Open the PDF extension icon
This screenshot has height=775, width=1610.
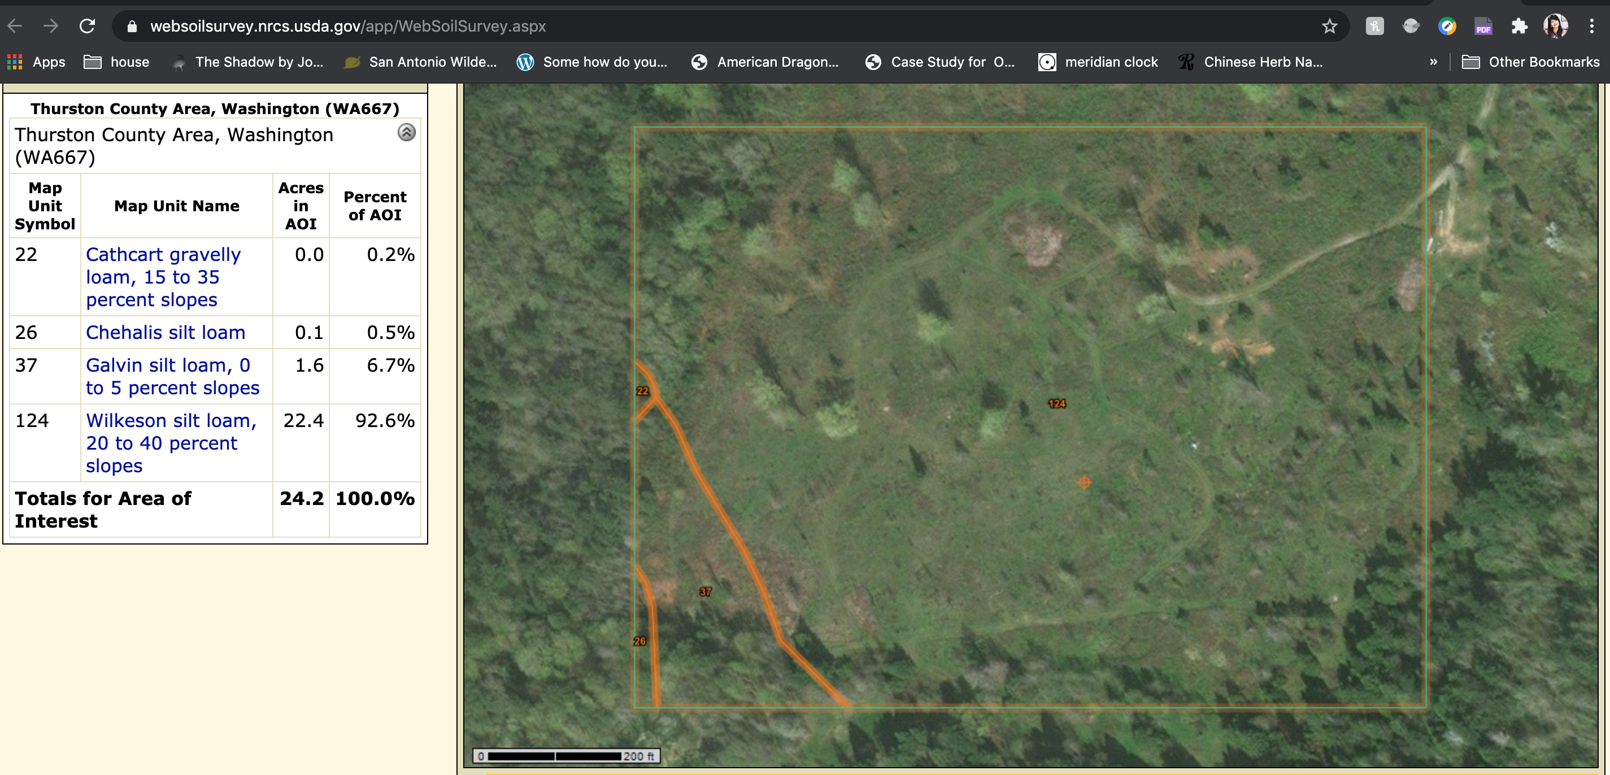click(1482, 26)
